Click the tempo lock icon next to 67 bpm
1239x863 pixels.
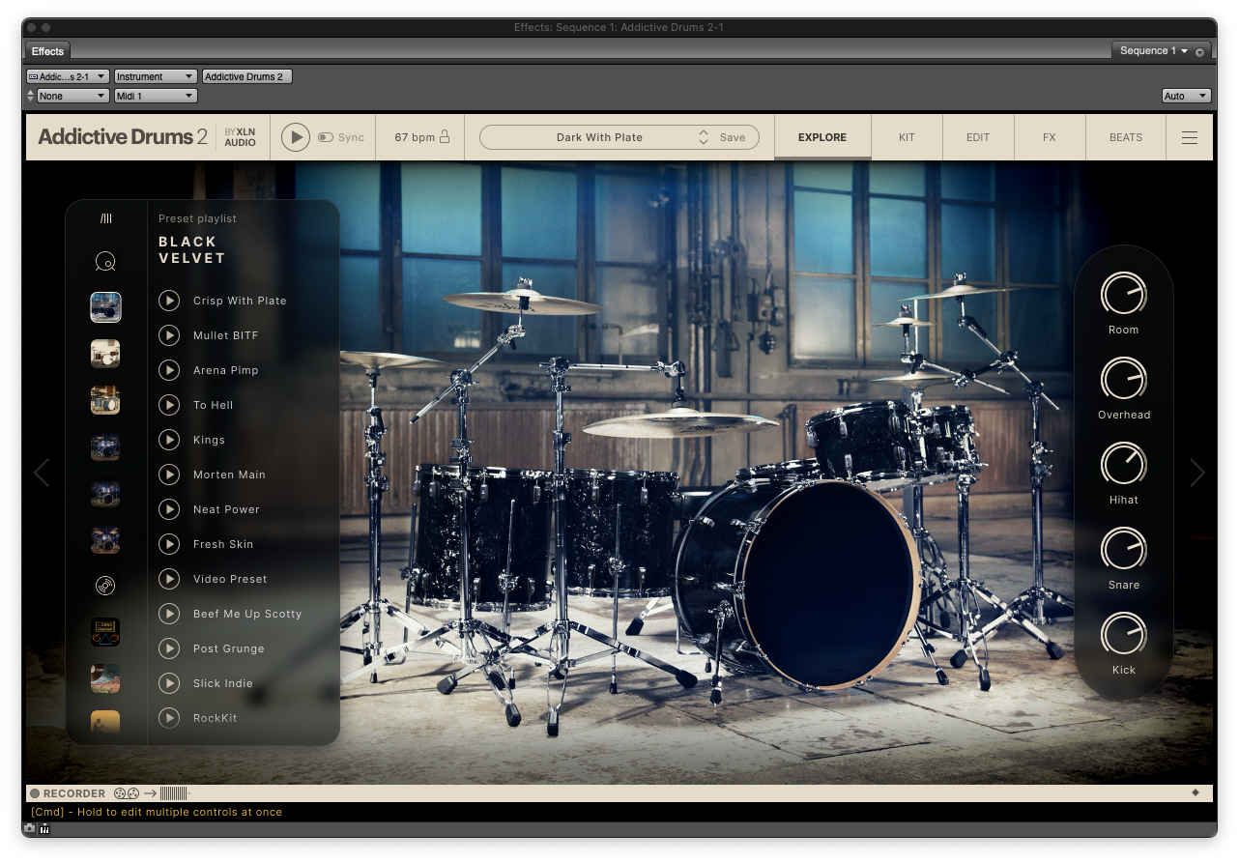click(x=445, y=137)
